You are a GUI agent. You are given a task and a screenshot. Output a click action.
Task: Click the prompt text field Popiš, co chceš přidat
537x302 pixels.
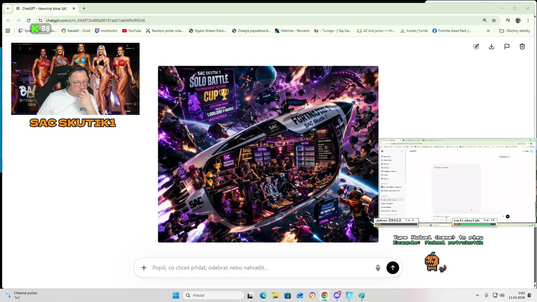point(260,268)
